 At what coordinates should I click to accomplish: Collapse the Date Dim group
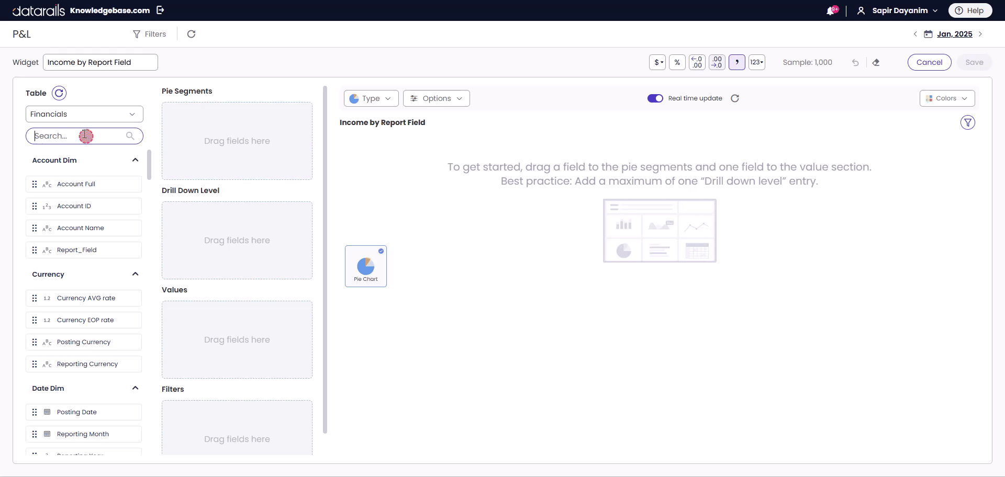[x=135, y=388]
